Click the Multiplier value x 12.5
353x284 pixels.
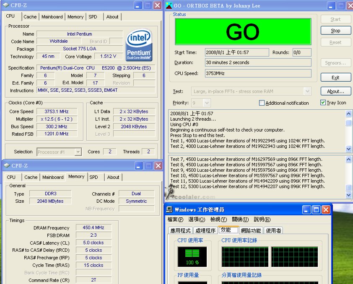click(57, 119)
